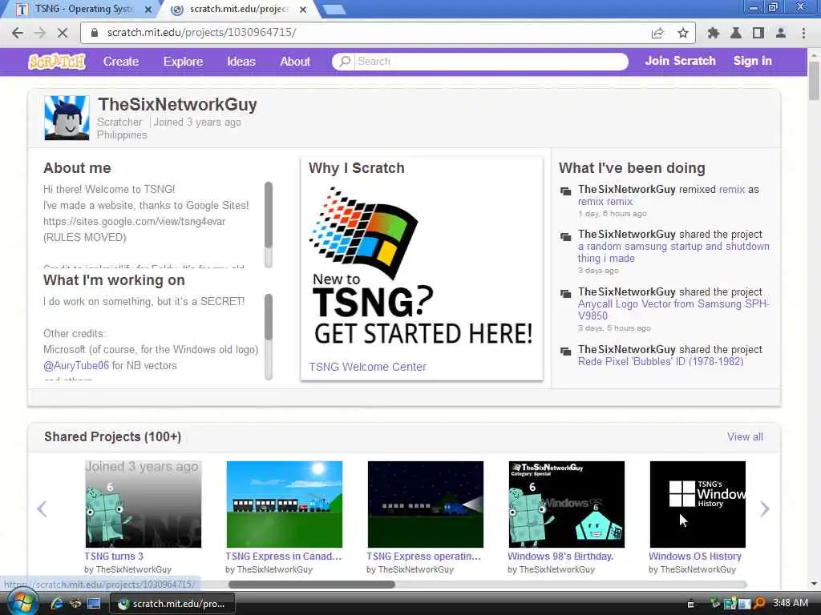Image resolution: width=821 pixels, height=615 pixels.
Task: Open the Windows Start orb
Action: (22, 603)
